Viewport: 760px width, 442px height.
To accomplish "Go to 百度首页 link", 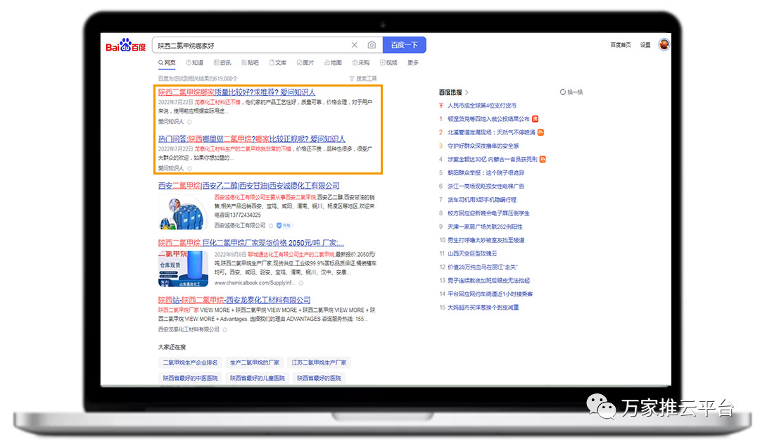I will [x=621, y=45].
